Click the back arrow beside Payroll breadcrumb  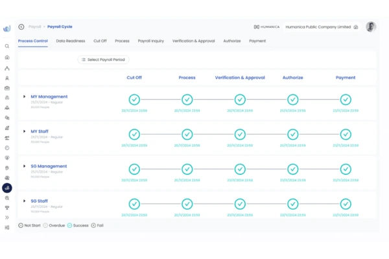tap(21, 27)
